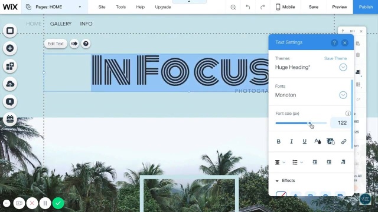Click the text highlight color icon
Viewport: 378px width, 212px height.
pyautogui.click(x=331, y=141)
